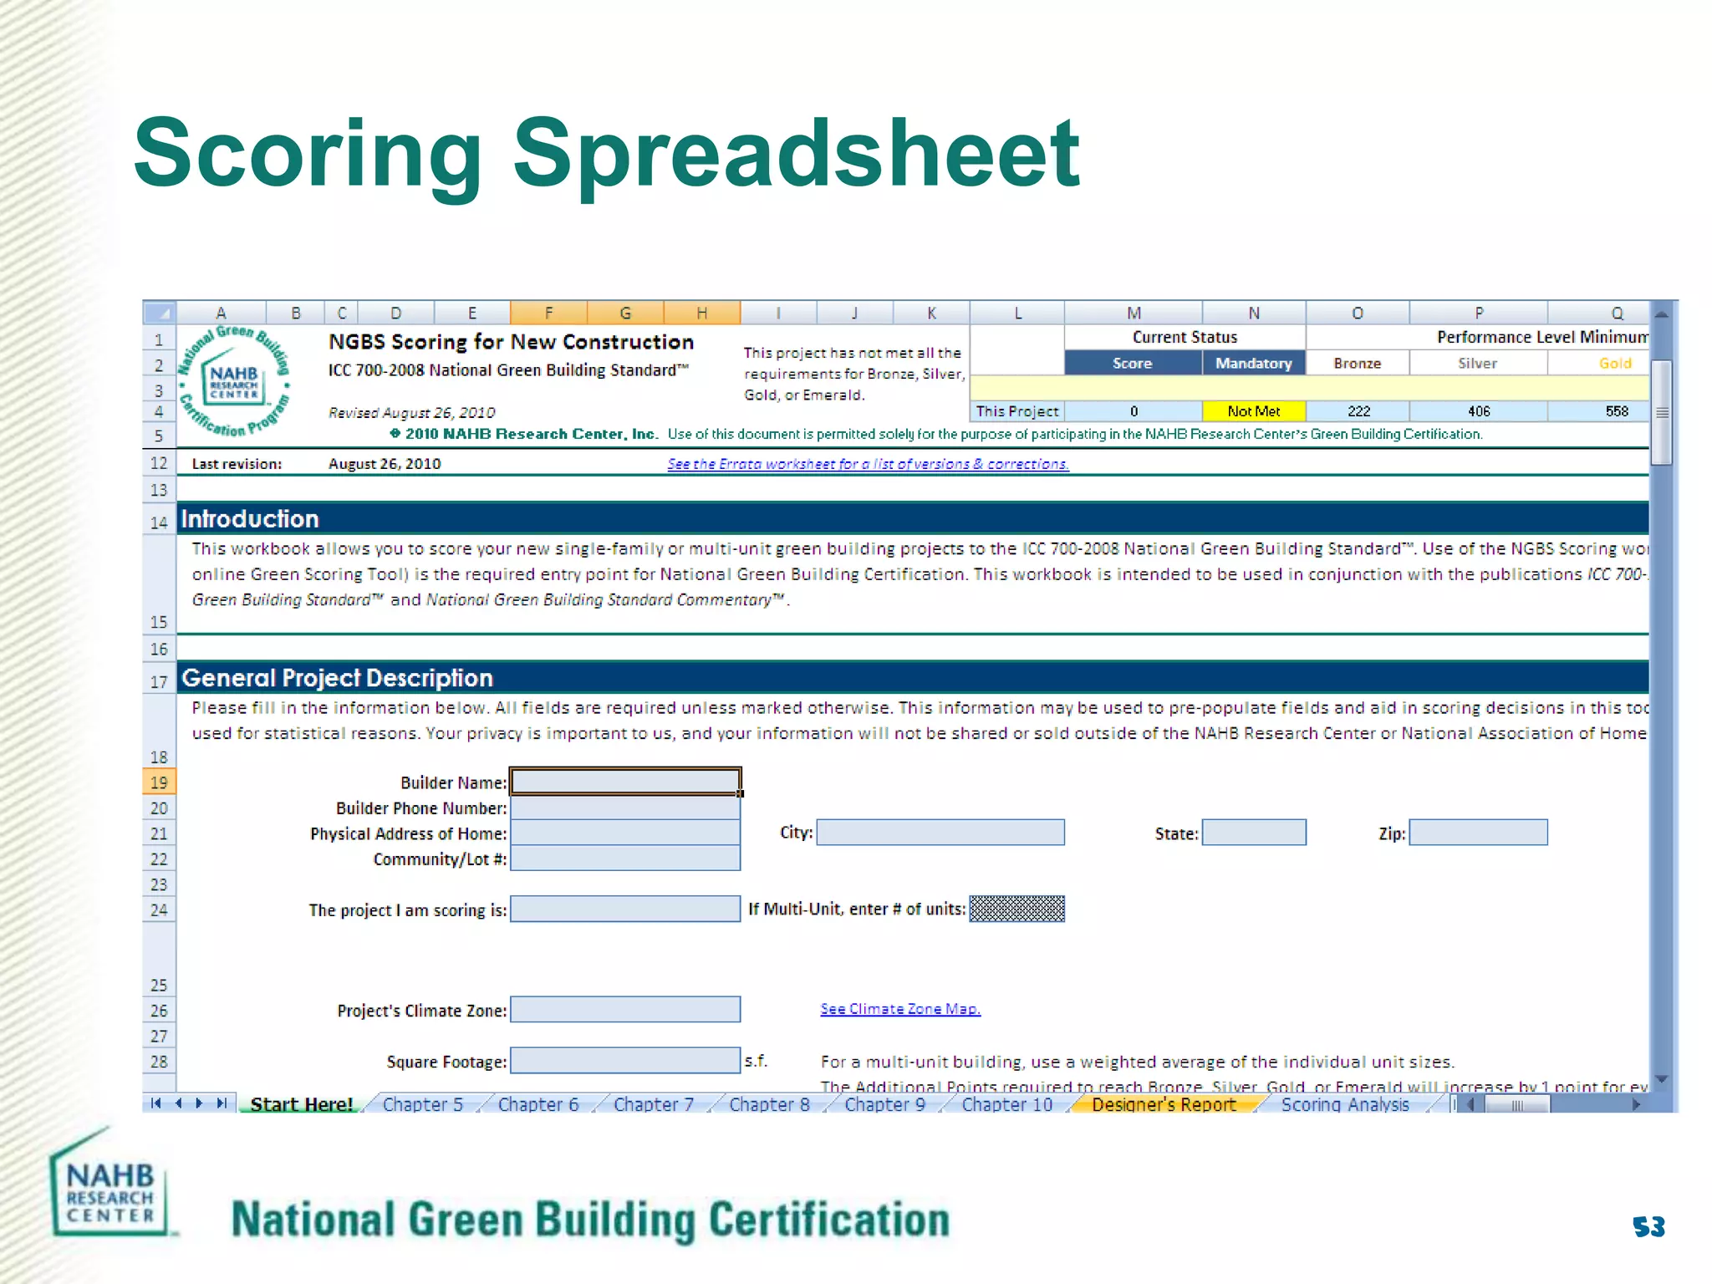Click the 'This Project' row label
The width and height of the screenshot is (1712, 1284).
point(1017,411)
